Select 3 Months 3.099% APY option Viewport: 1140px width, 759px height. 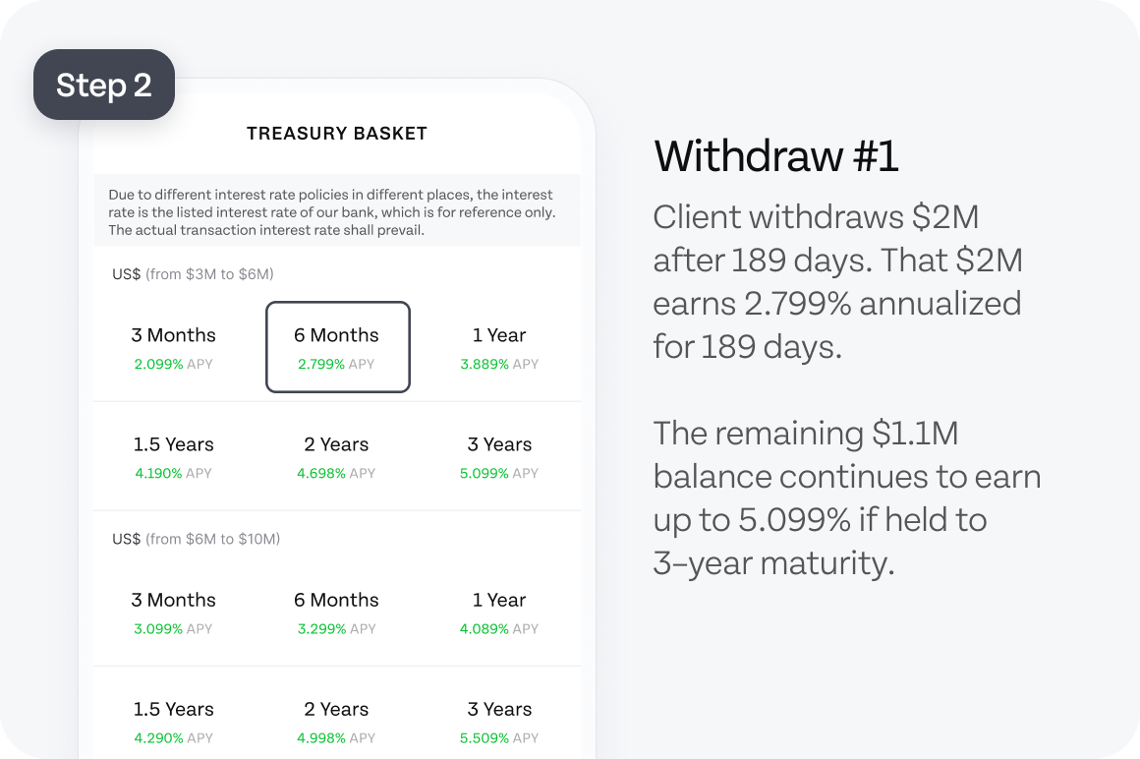pyautogui.click(x=173, y=613)
